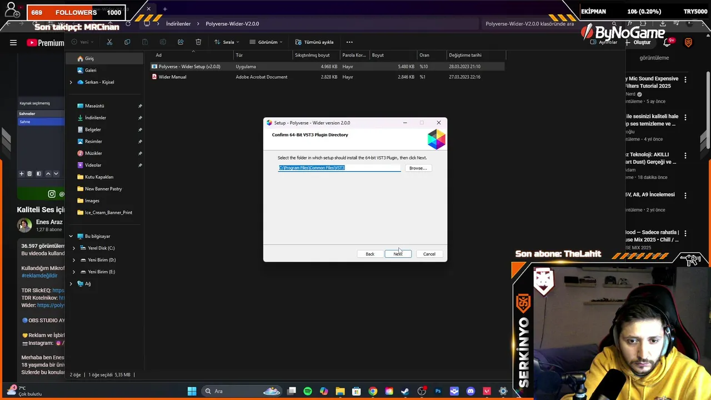Open YouTube hamburger menu

click(13, 43)
